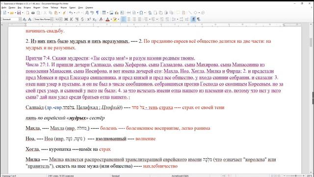The width and height of the screenshot is (314, 177).
Task: Insert special character (Omega symbol)
Action: (x=141, y=13)
